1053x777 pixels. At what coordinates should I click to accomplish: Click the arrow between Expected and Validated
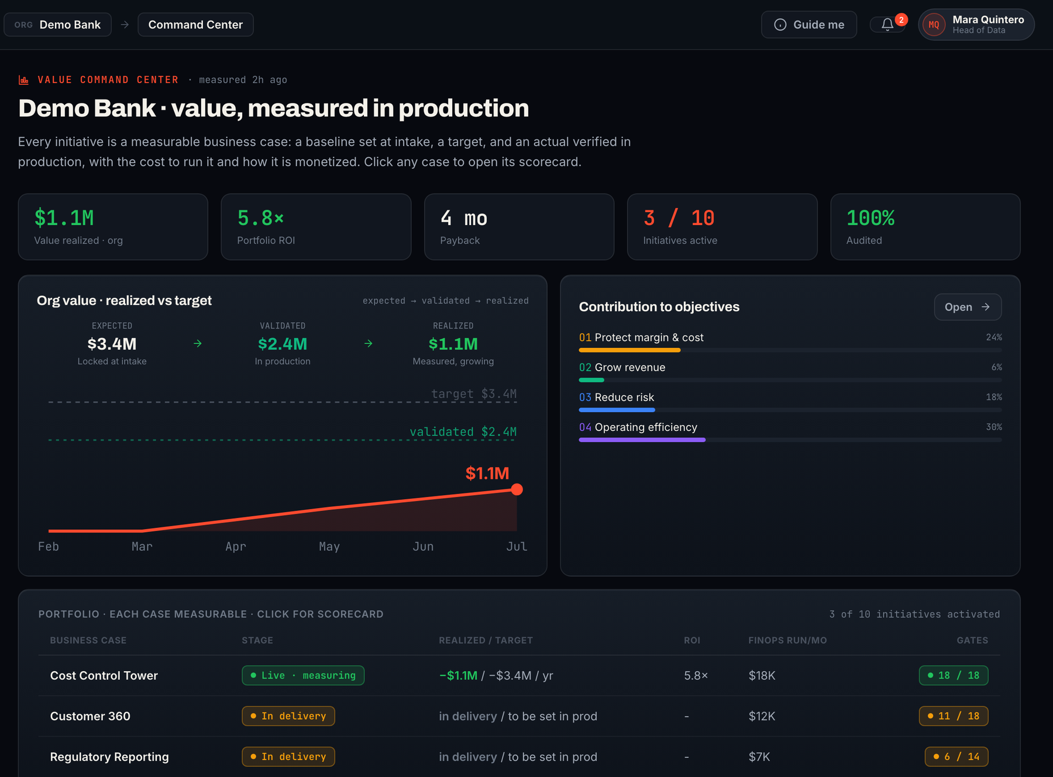pos(198,344)
